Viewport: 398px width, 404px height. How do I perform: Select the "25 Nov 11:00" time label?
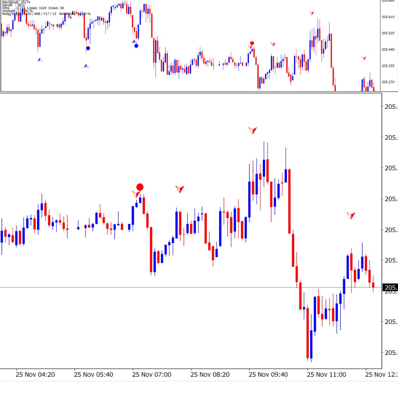pos(327,375)
